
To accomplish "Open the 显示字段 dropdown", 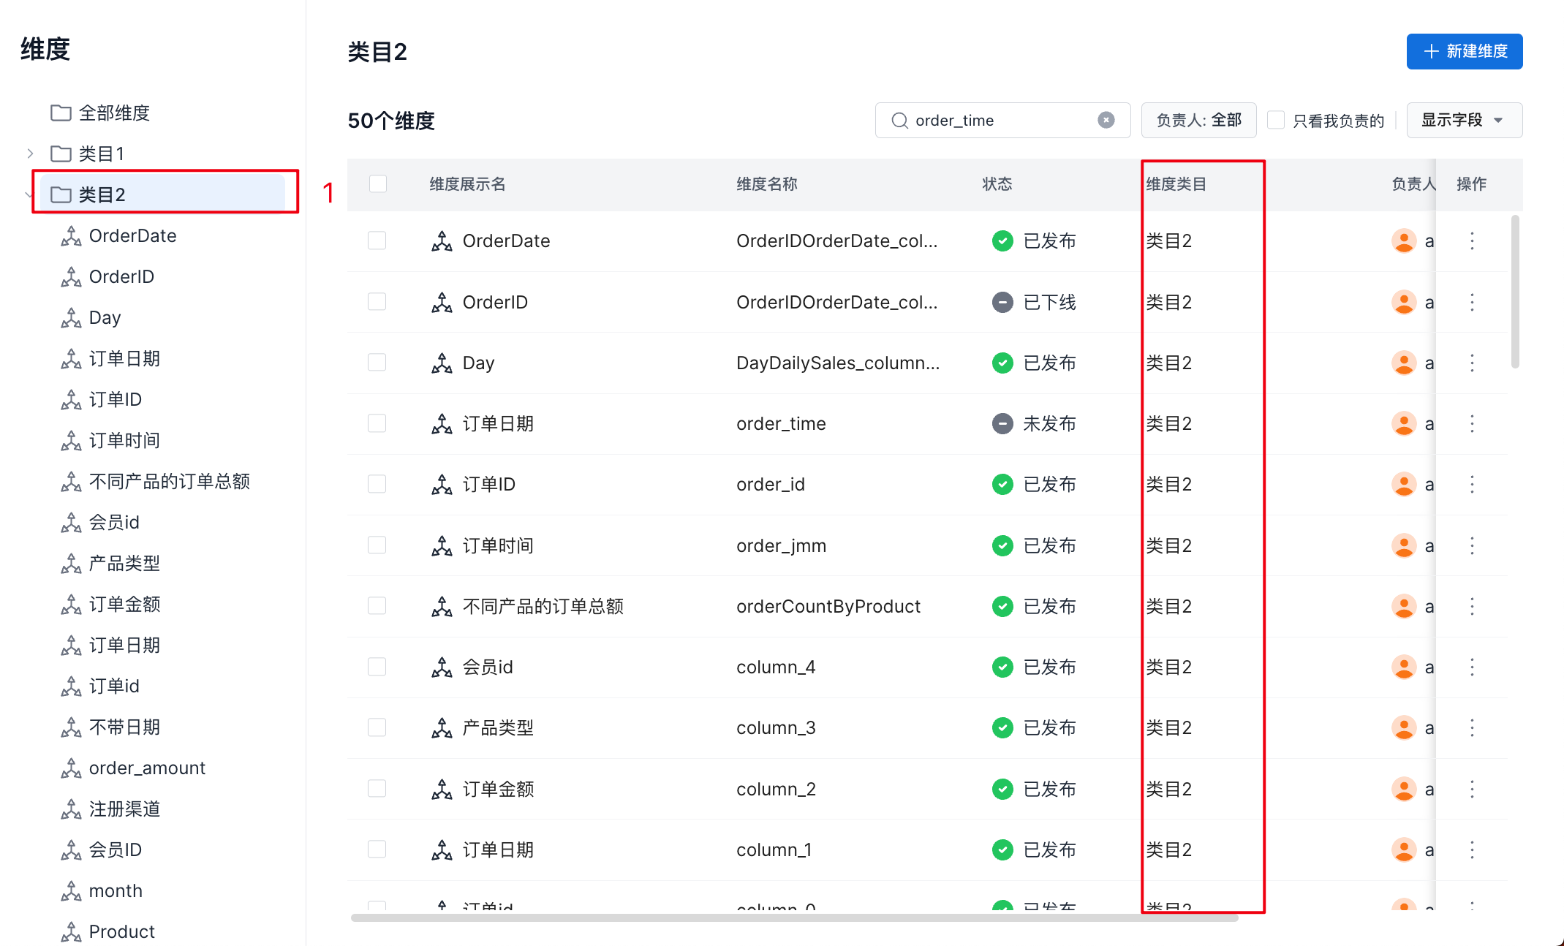I will [1464, 120].
